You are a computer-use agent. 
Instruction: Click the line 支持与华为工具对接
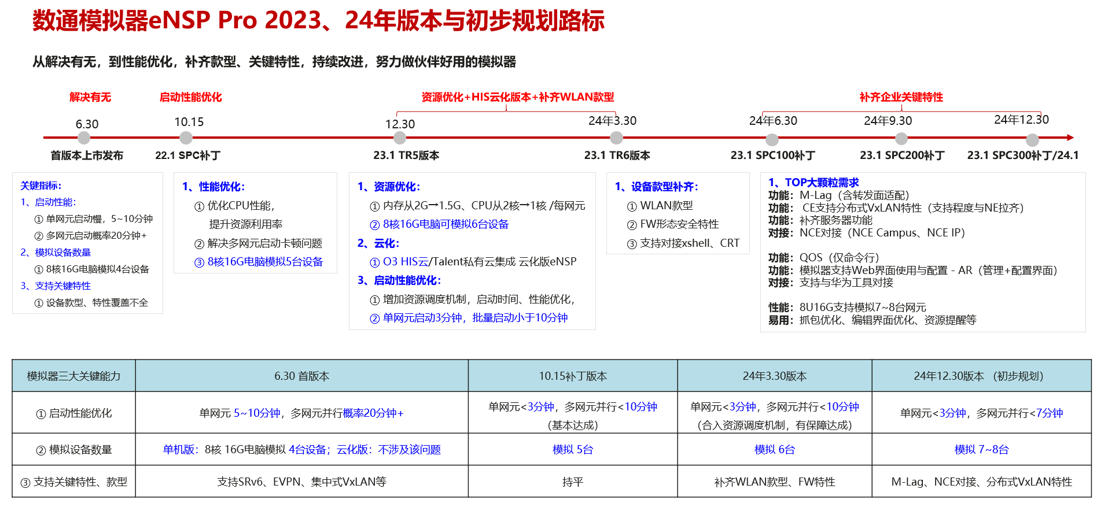coord(831,283)
